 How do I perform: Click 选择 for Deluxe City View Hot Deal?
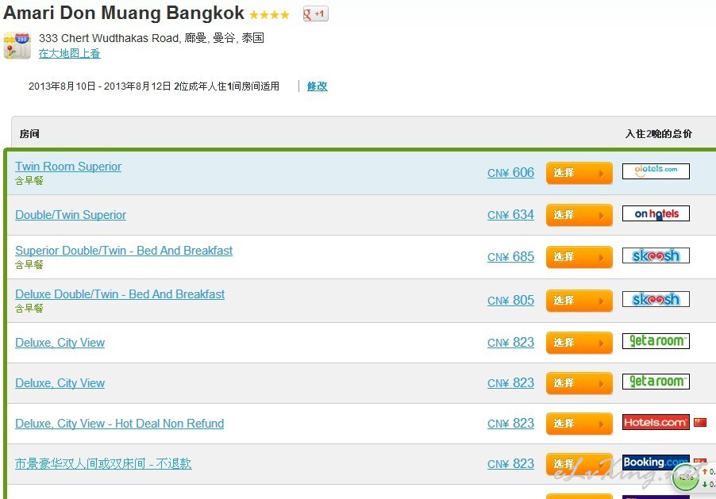point(579,424)
